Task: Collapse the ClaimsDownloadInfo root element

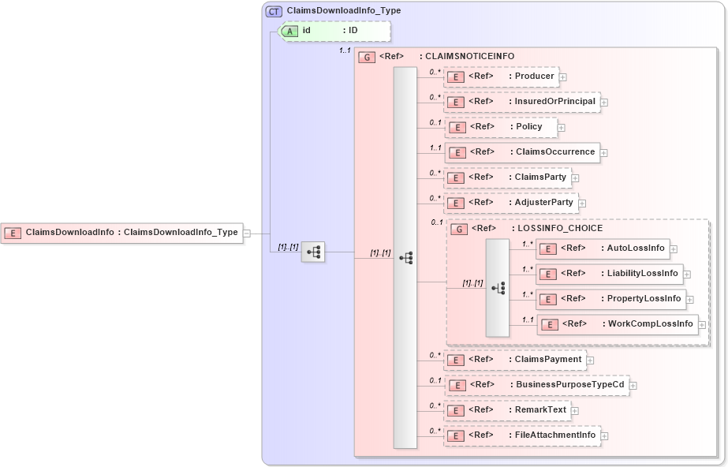Action: pos(246,233)
